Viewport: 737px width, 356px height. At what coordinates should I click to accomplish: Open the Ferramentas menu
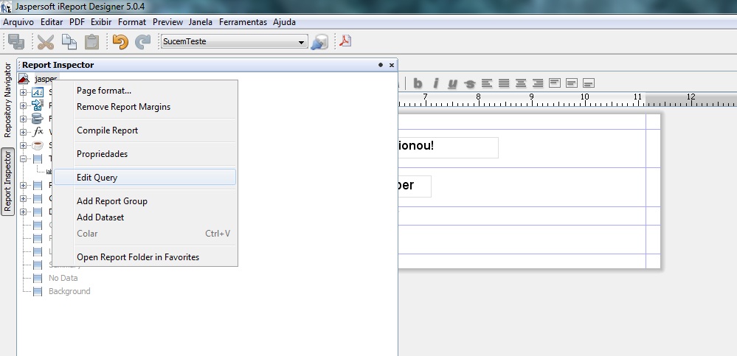(243, 22)
